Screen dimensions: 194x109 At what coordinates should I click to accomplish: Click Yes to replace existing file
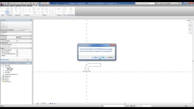pyautogui.click(x=95, y=57)
